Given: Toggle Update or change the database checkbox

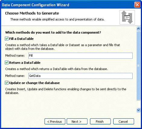Looking at the screenshot, I should 7,83.
